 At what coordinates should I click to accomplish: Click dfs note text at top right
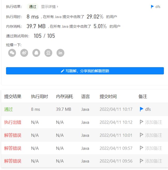pos(158,7)
